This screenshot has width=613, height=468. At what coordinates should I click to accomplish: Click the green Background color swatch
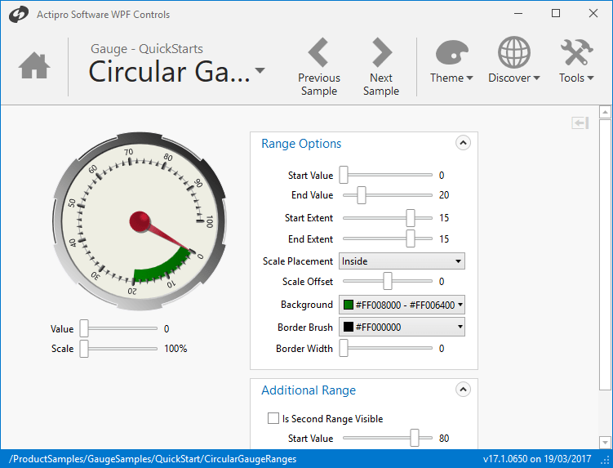[x=348, y=305]
